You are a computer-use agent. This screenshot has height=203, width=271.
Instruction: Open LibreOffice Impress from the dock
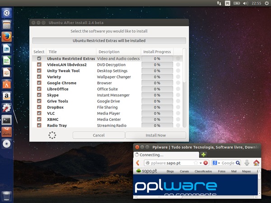coord(7,73)
